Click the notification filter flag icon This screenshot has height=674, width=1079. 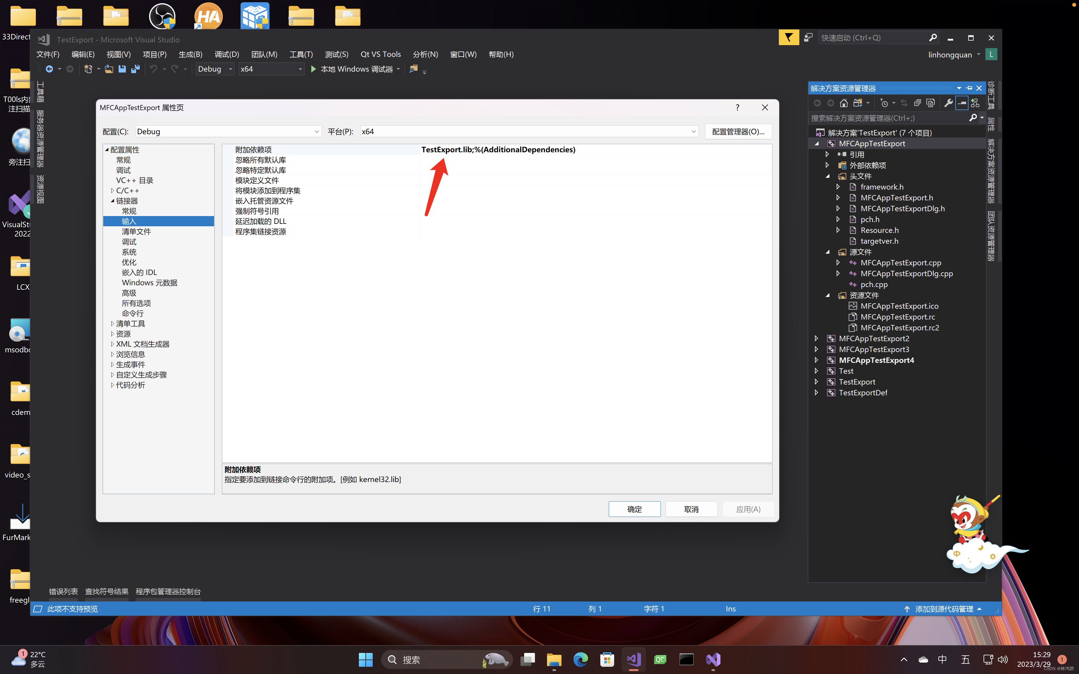(789, 38)
